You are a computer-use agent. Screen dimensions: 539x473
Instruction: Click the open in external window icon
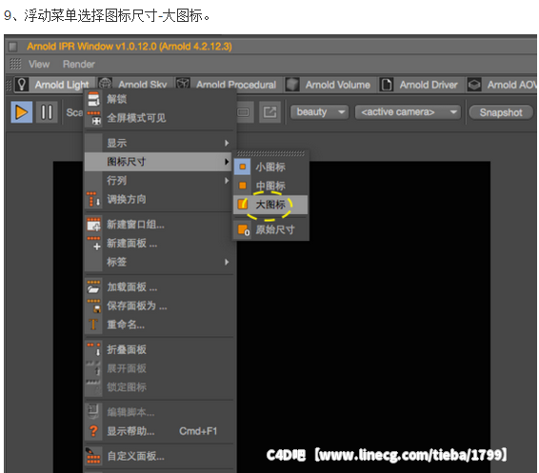pos(269,112)
